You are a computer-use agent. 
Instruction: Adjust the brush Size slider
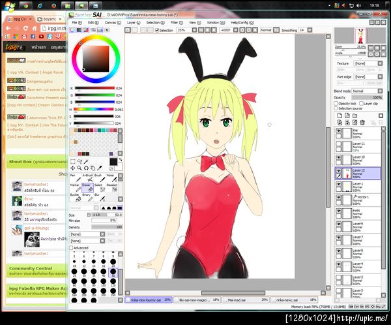[x=108, y=215]
